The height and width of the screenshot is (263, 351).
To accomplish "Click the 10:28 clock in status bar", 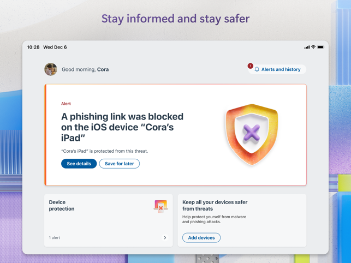I will (x=33, y=47).
